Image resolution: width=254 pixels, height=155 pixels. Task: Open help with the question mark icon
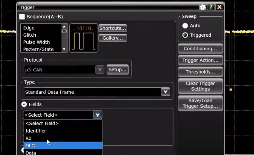click(211, 7)
